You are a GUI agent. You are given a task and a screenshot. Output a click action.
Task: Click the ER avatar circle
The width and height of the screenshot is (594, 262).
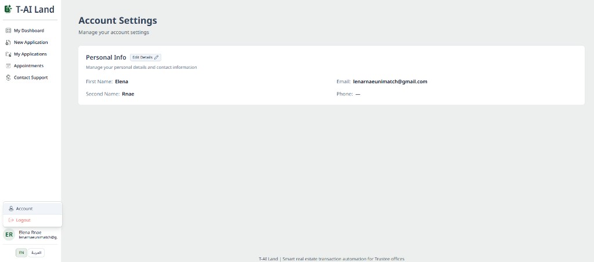click(9, 234)
